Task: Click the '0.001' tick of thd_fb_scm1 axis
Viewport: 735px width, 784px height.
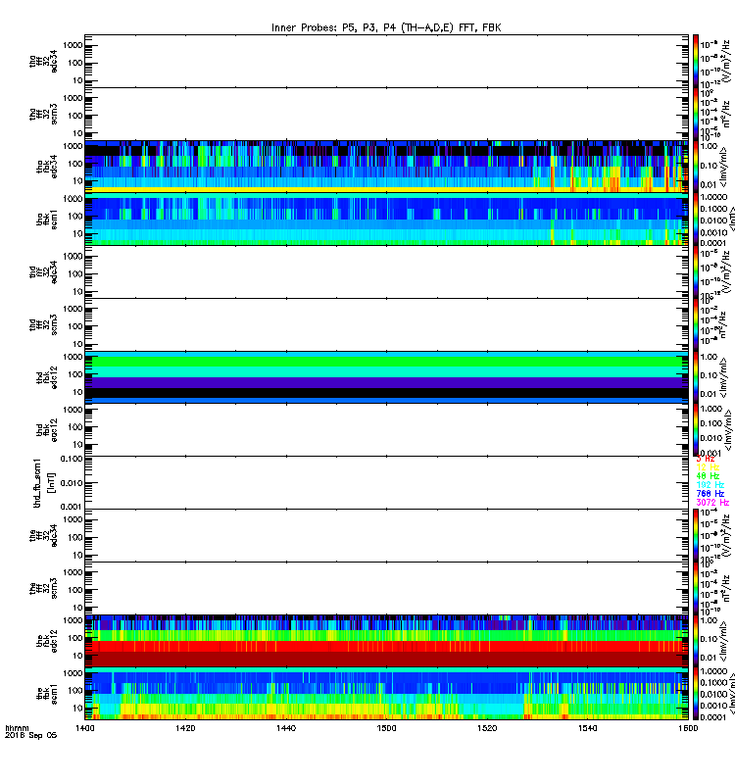Action: (70, 507)
